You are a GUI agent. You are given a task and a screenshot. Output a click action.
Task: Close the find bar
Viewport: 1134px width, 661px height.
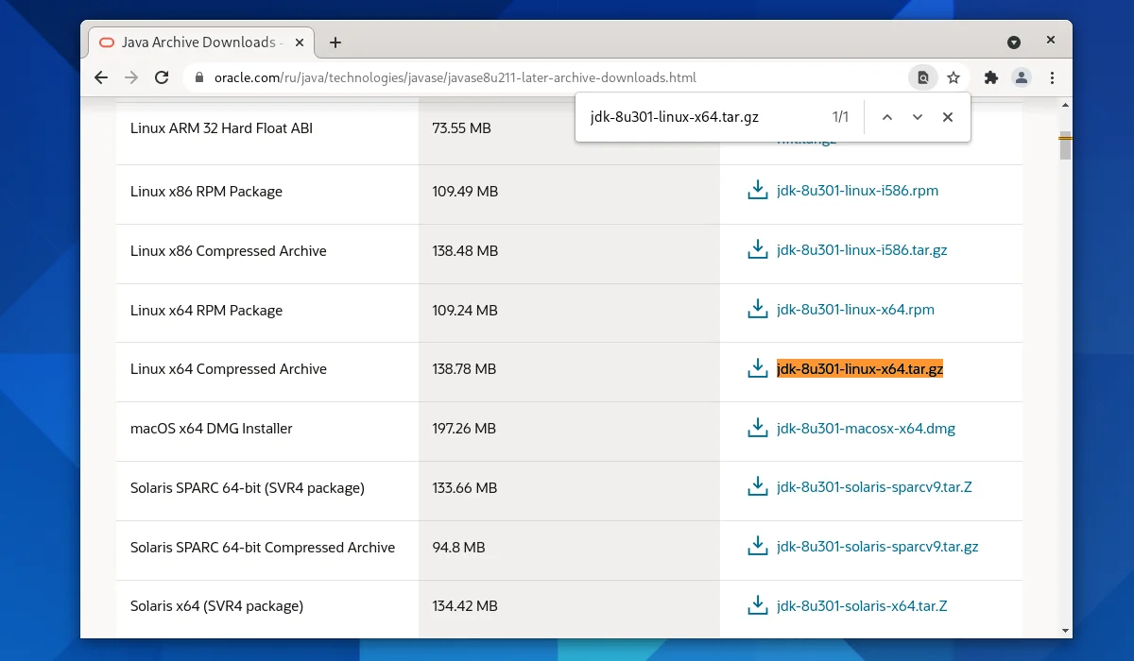pos(948,117)
